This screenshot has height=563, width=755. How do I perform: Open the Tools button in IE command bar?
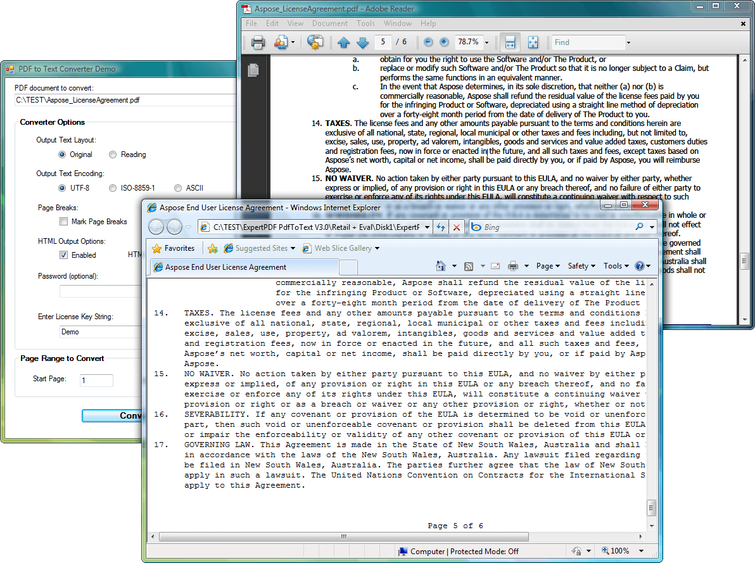(x=616, y=266)
